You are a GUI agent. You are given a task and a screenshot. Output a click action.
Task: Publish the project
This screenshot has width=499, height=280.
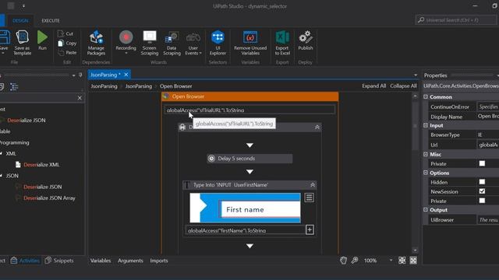pos(306,40)
